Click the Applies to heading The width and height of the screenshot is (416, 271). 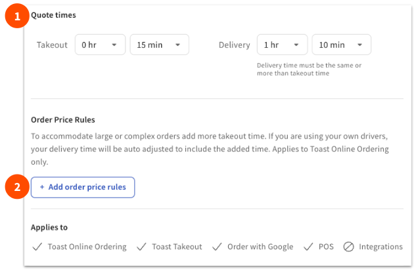pyautogui.click(x=49, y=227)
